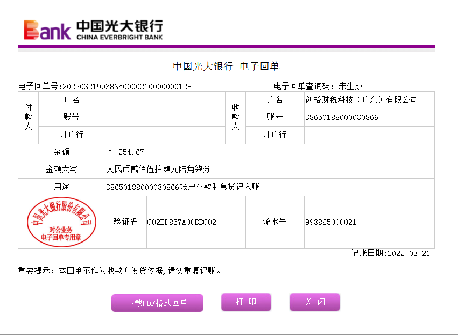Click the 中国光大银行 电子回单 title

(226, 67)
